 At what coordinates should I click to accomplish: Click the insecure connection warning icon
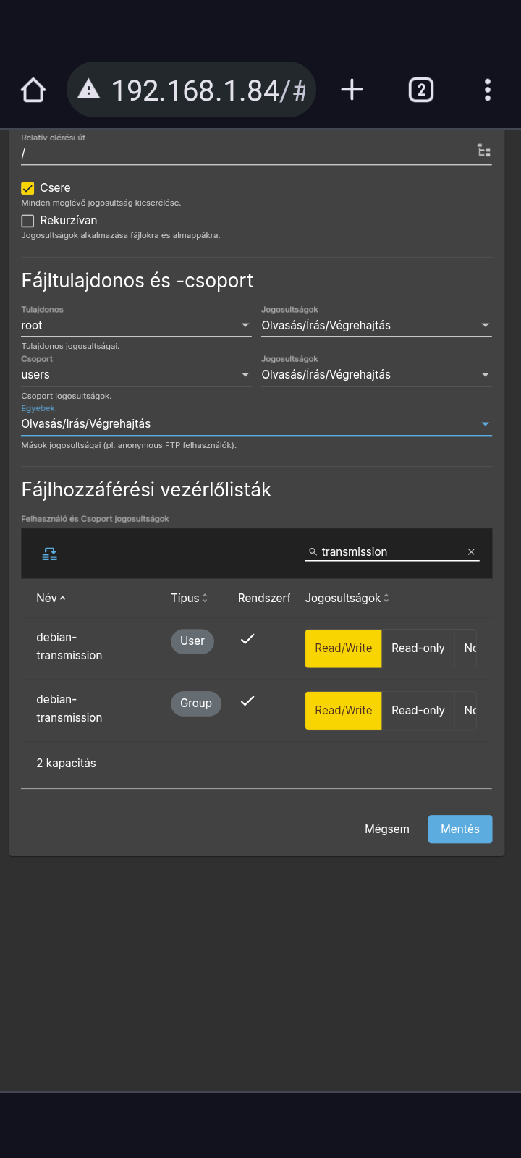click(x=88, y=90)
